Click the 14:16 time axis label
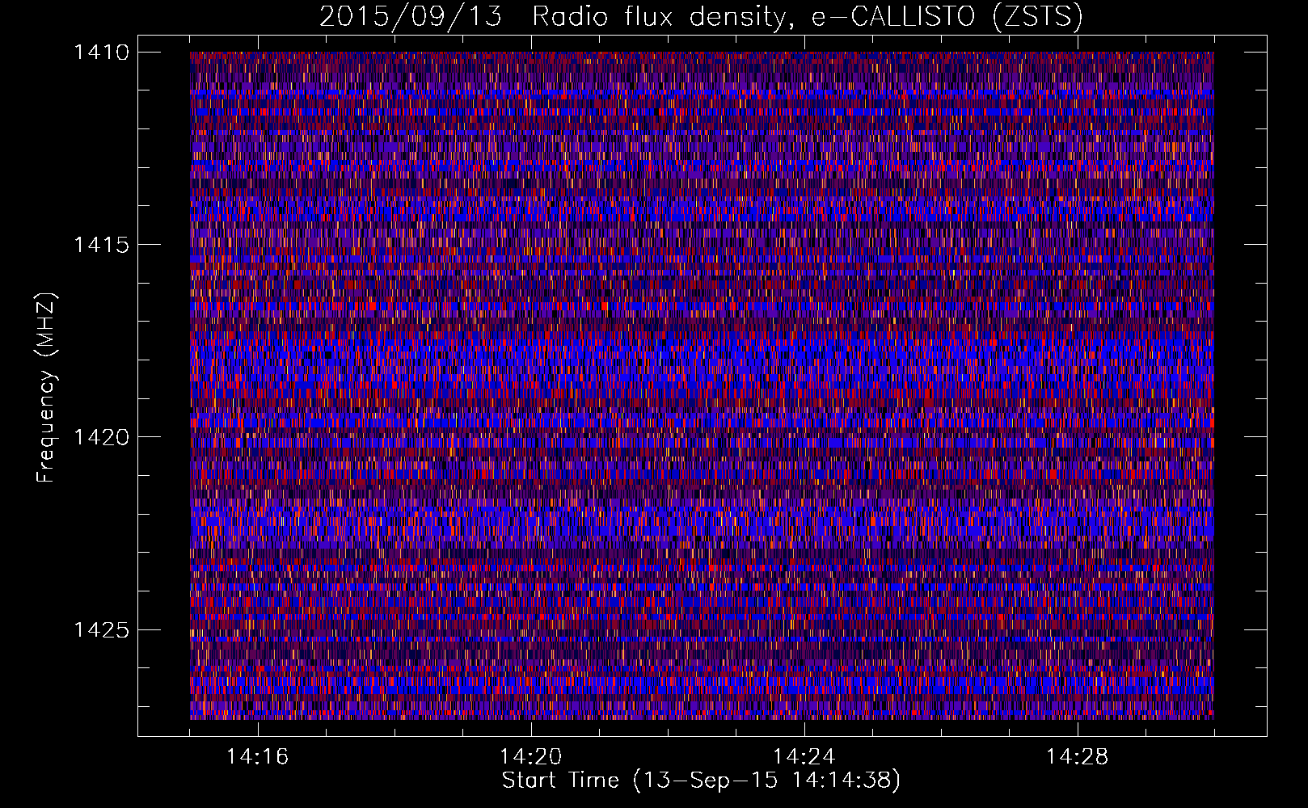 [257, 757]
